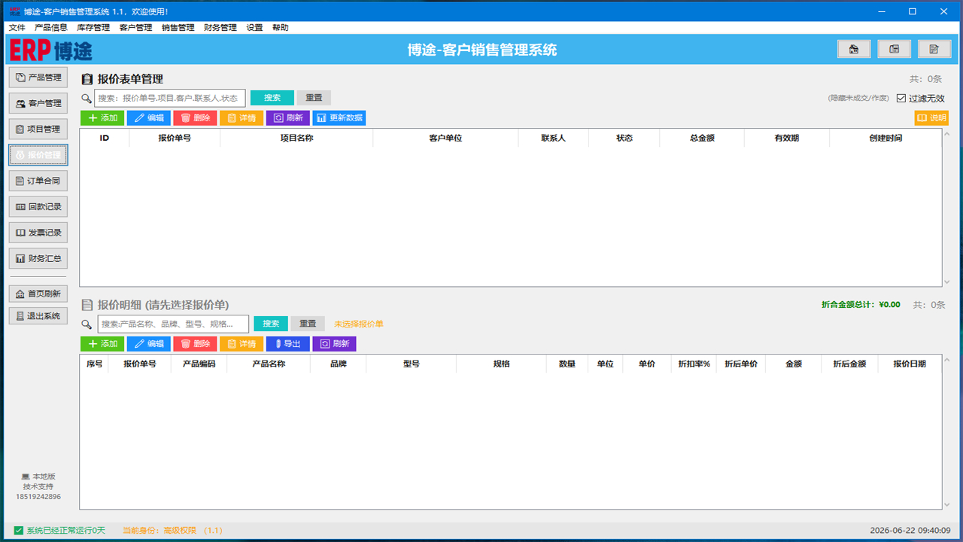Screen dimensions: 963x542
Task: Click 导出 in quotation detail toolbar
Action: (x=288, y=344)
